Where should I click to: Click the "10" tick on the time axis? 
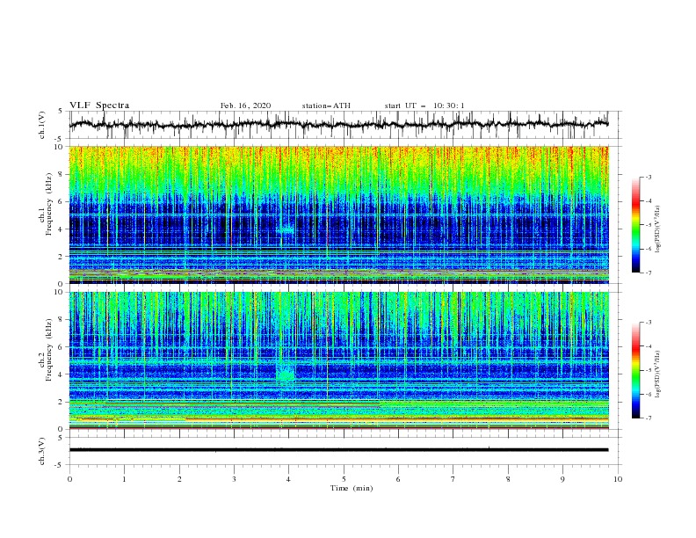click(x=618, y=479)
